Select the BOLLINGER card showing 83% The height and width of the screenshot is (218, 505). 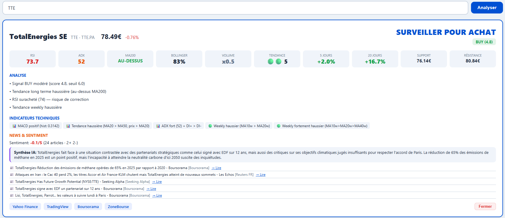click(179, 59)
